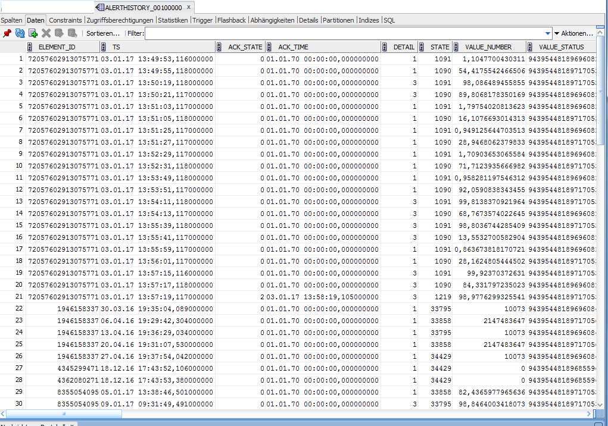
Task: Click the Sortieren... button
Action: coord(102,33)
